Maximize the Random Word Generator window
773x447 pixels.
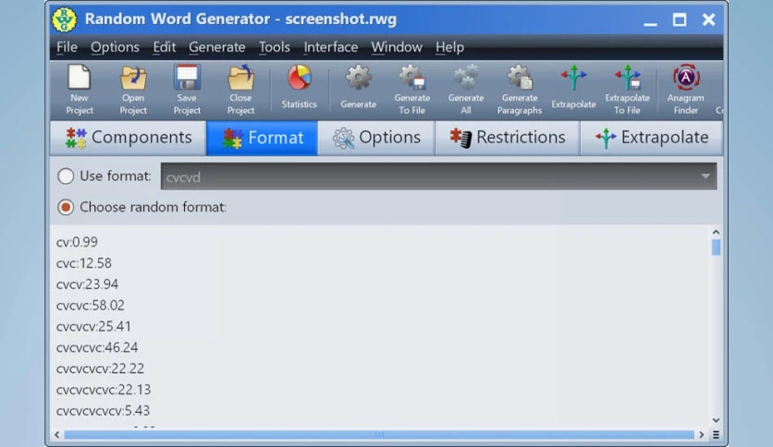point(680,20)
